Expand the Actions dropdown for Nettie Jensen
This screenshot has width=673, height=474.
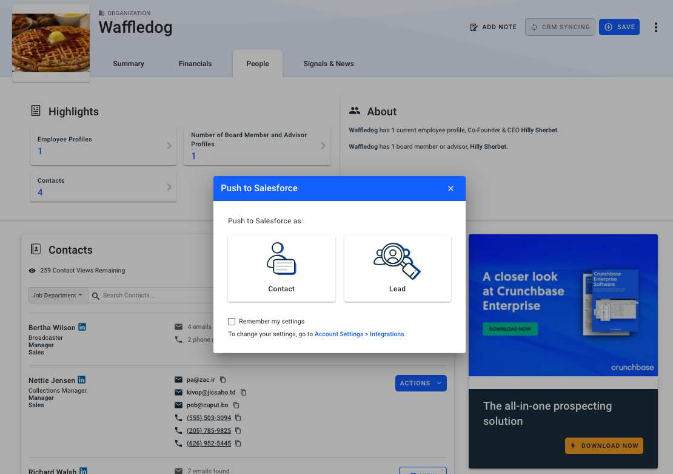pyautogui.click(x=421, y=383)
